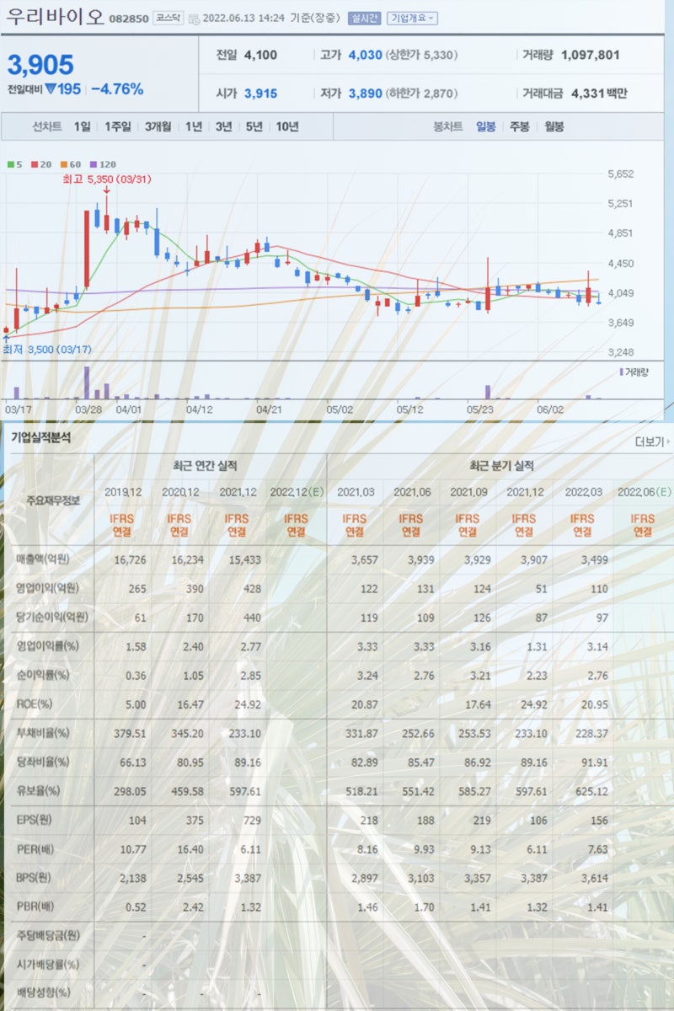
Task: Click the 실시간 button
Action: 364,19
